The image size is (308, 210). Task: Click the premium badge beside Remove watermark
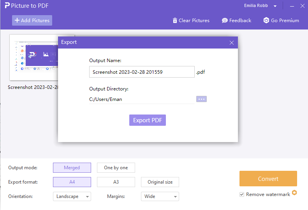(294, 193)
